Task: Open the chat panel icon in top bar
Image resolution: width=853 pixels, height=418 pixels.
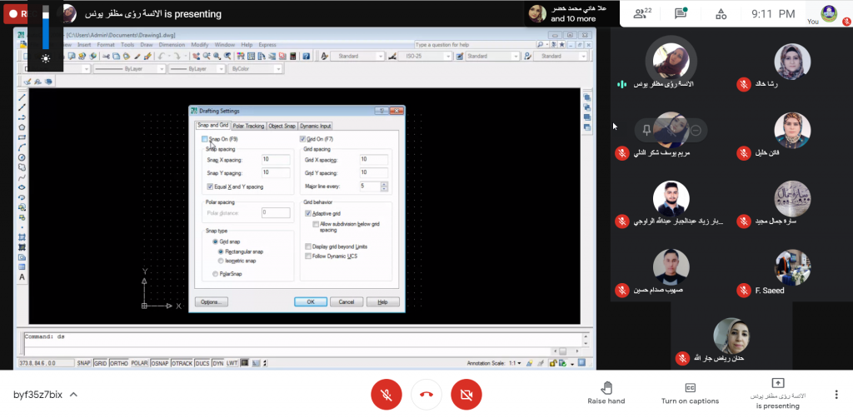Action: pos(681,13)
